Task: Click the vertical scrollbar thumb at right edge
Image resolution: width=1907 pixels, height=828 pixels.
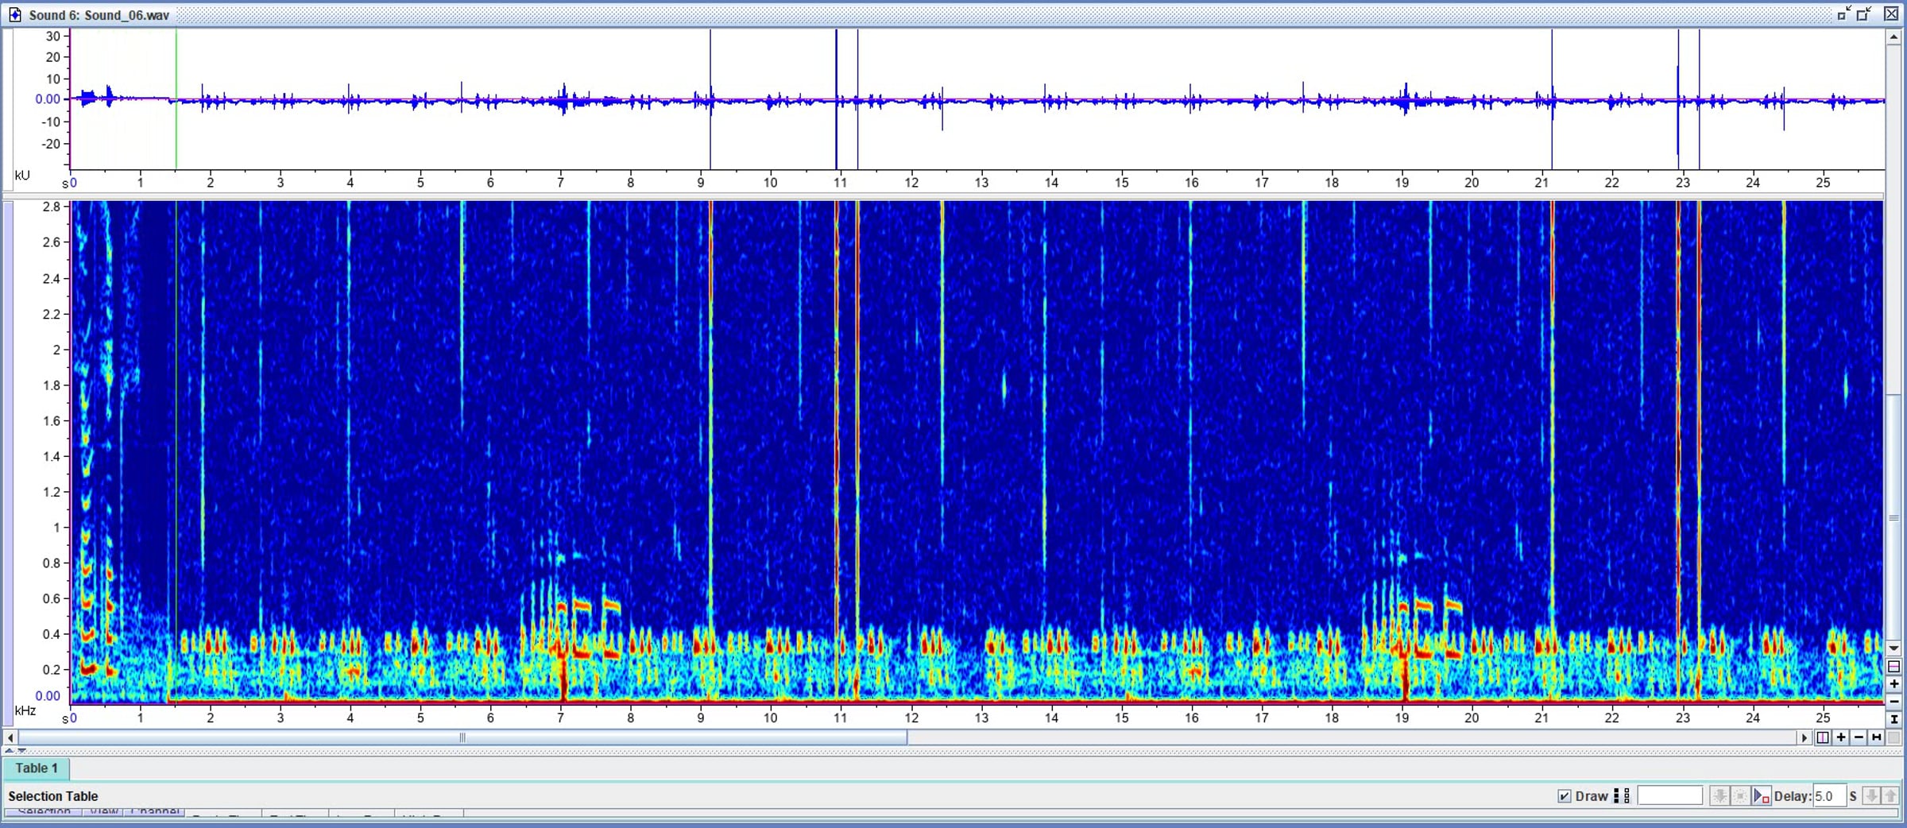Action: pos(1893,517)
